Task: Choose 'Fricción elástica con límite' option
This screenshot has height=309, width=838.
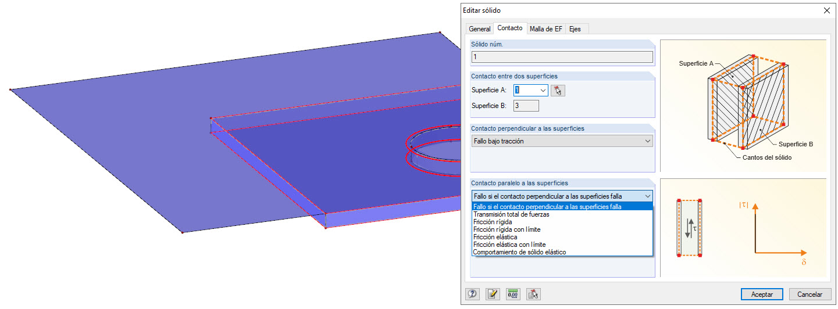Action: click(x=562, y=244)
